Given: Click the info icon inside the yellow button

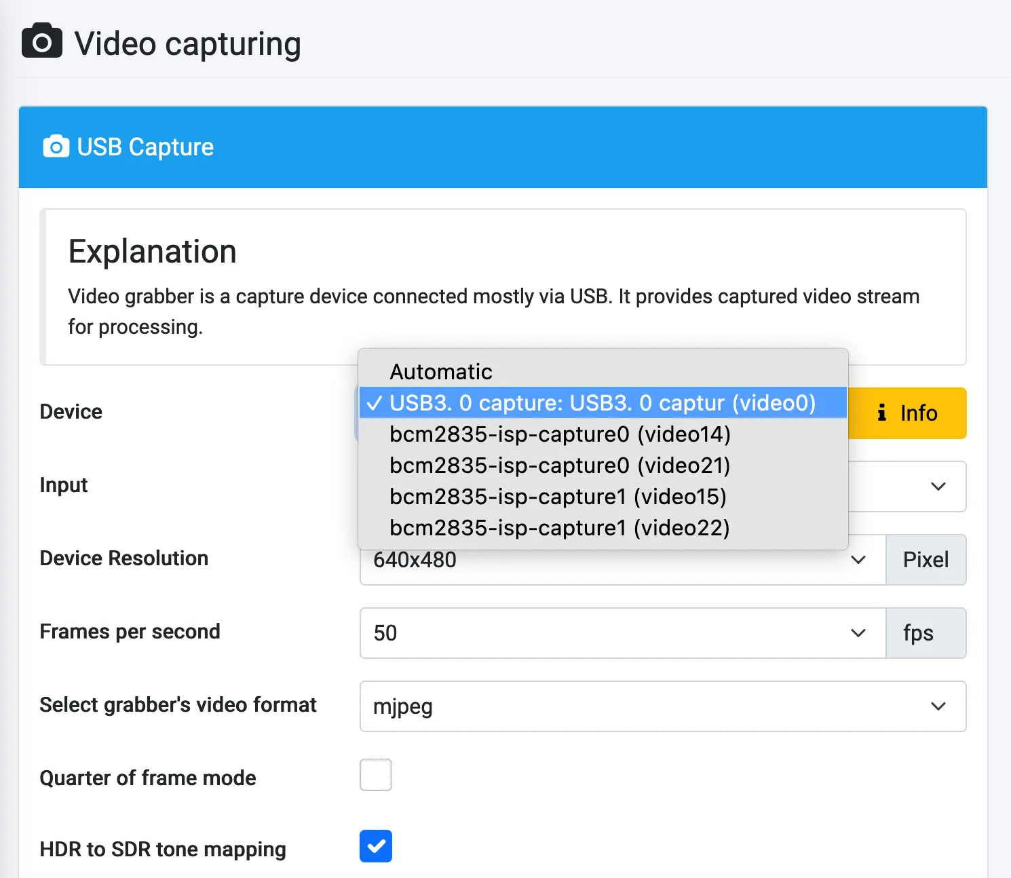Looking at the screenshot, I should click(881, 413).
